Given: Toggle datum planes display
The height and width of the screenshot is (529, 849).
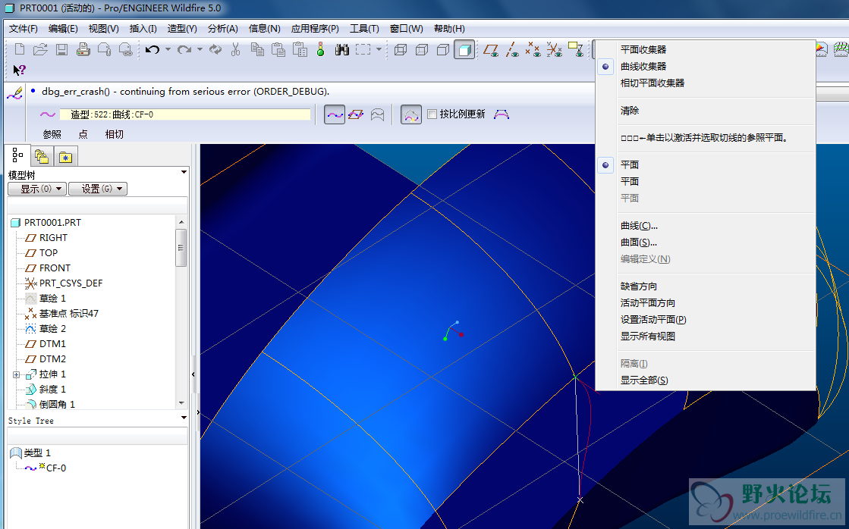Looking at the screenshot, I should point(491,50).
